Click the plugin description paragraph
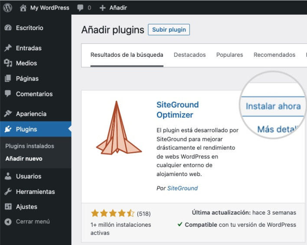 coord(197,152)
